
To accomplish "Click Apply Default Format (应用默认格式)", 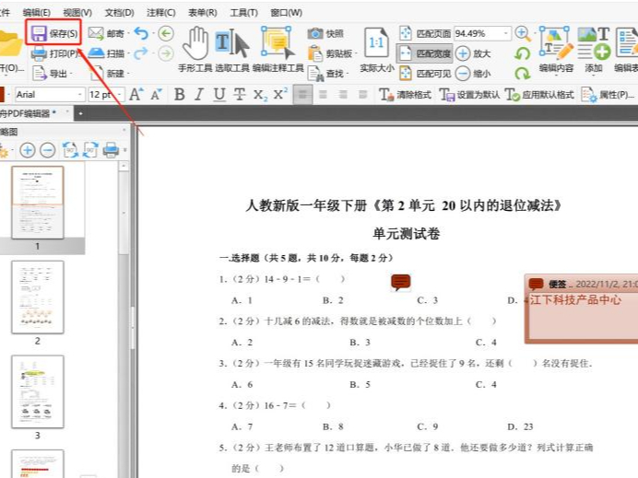I will (539, 95).
